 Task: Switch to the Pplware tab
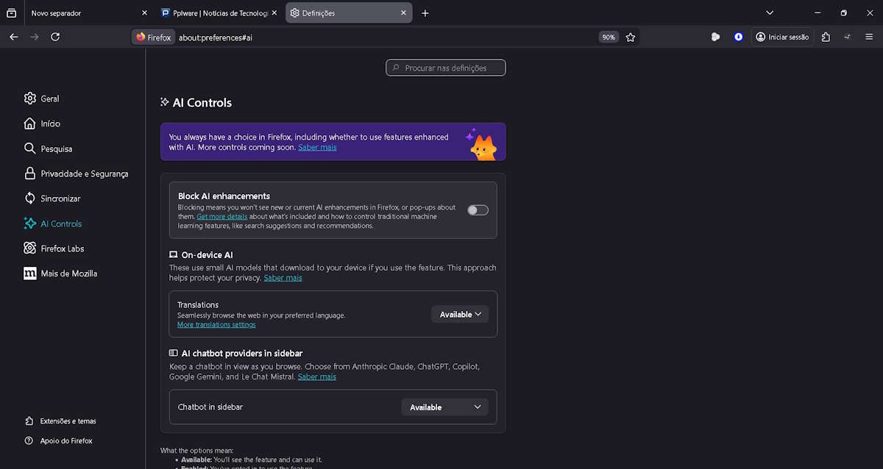[217, 13]
